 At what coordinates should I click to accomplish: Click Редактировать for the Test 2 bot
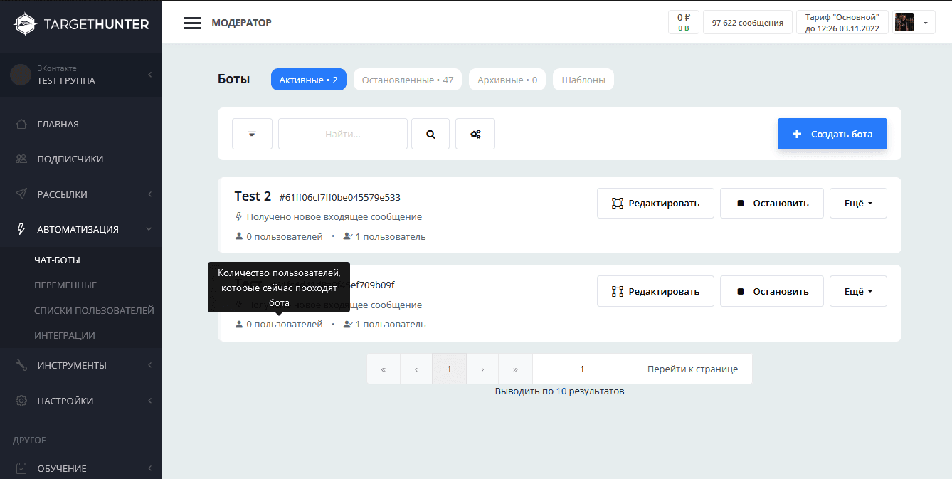(655, 203)
